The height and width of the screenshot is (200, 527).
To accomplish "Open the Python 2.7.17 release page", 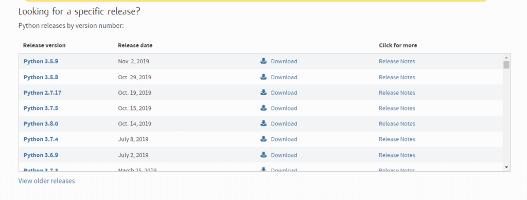I will 42,93.
